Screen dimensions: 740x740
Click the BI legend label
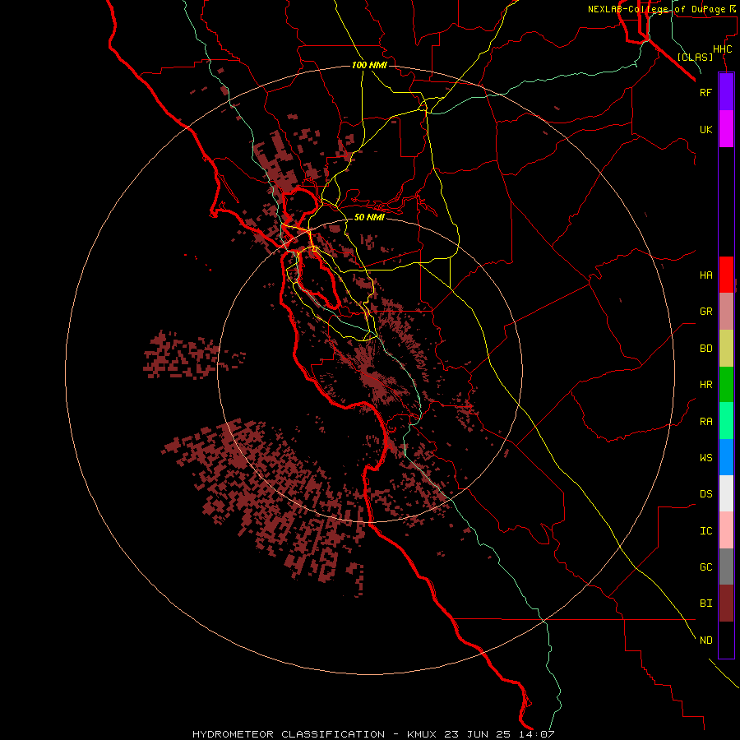click(x=705, y=604)
